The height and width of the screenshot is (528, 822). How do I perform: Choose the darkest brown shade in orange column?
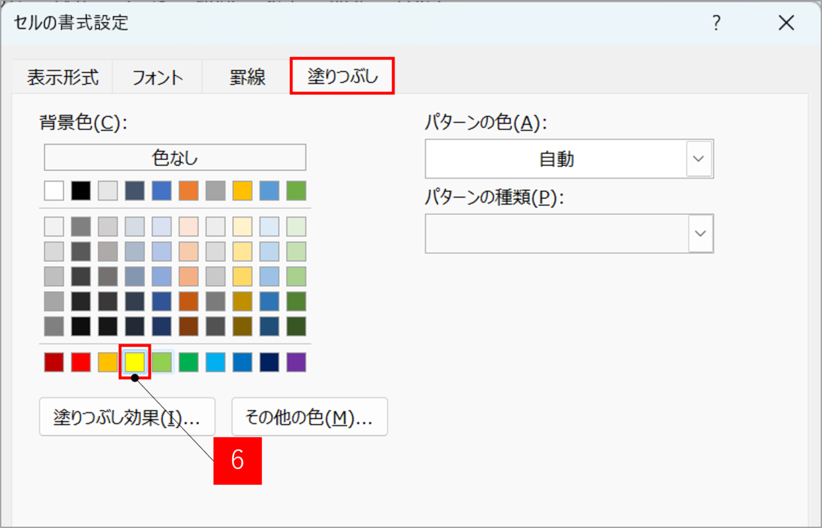(189, 326)
